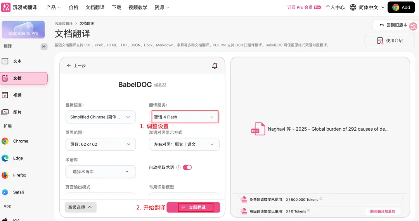The image size is (419, 221).
Task: Collapse the sidebar with the arrow icon
Action: click(x=44, y=47)
